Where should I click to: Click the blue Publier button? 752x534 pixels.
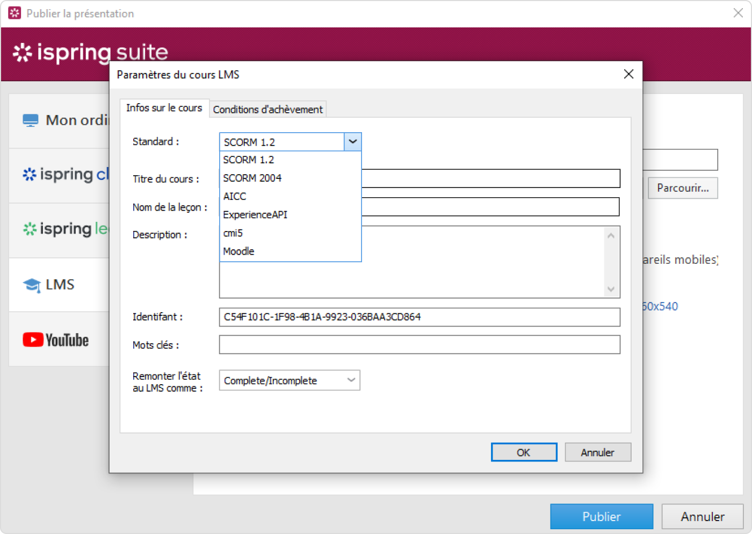[601, 516]
